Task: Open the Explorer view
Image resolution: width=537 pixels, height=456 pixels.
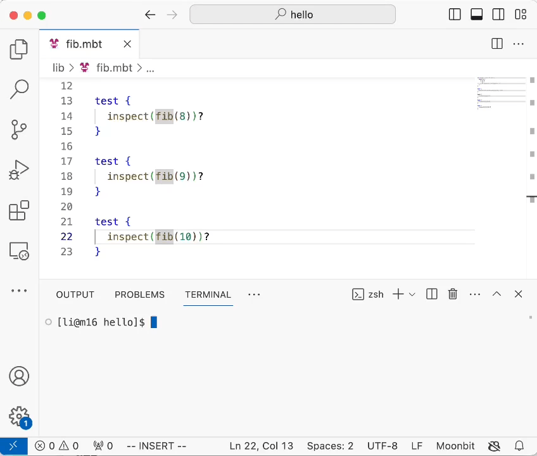Action: coord(19,49)
